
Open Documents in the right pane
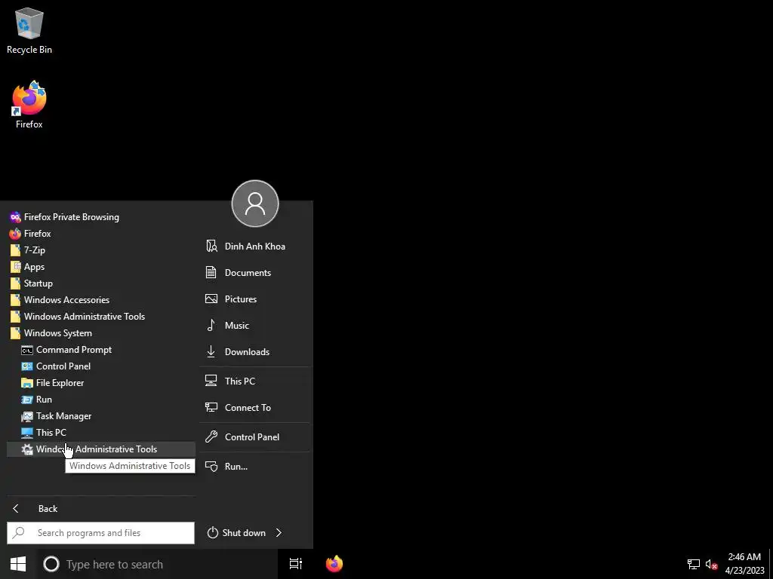pos(255,272)
